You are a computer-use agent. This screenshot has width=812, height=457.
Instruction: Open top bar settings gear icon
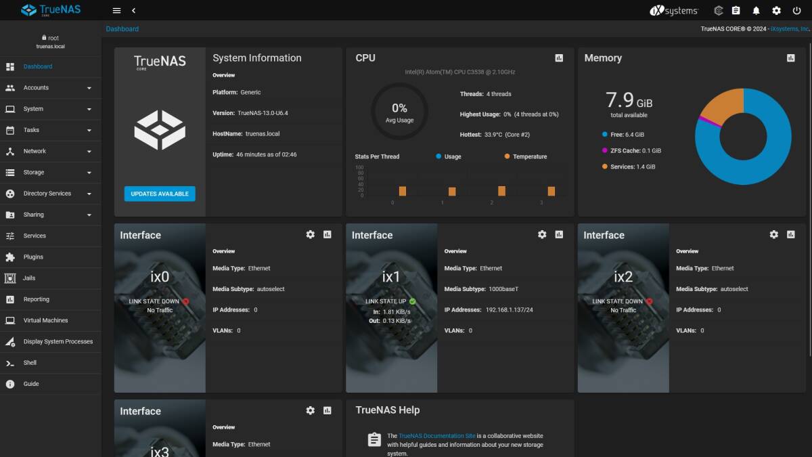776,11
